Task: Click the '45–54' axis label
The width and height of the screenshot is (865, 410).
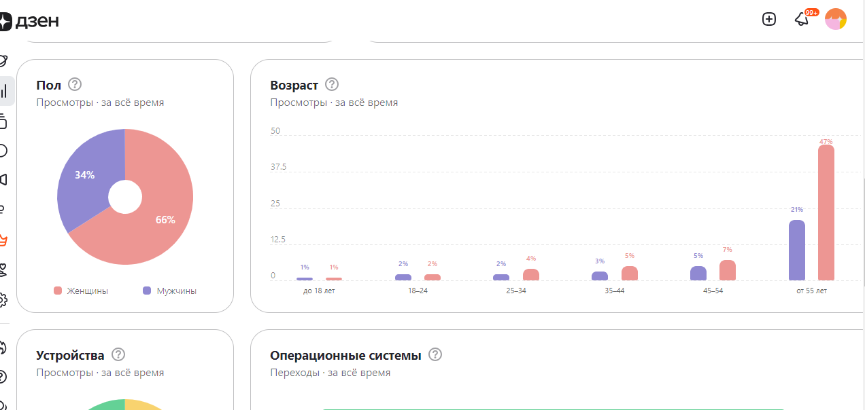Action: tap(713, 291)
